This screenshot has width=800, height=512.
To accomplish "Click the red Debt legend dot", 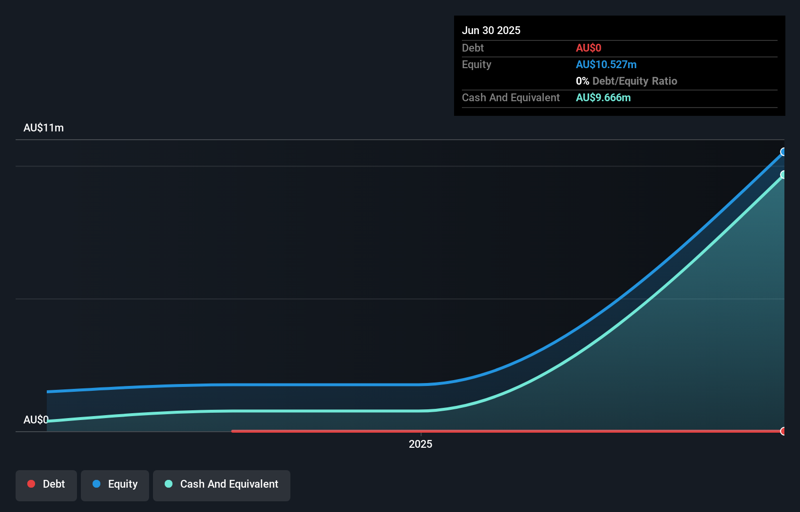I will click(x=31, y=484).
